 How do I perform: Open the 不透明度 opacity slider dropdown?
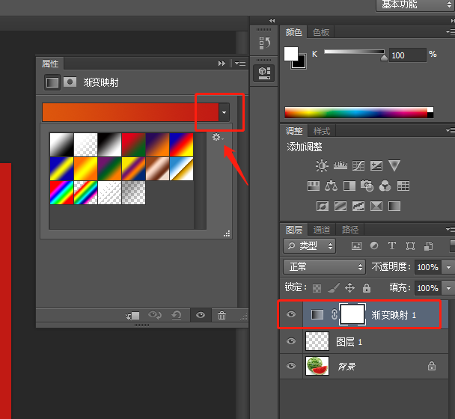pos(448,267)
